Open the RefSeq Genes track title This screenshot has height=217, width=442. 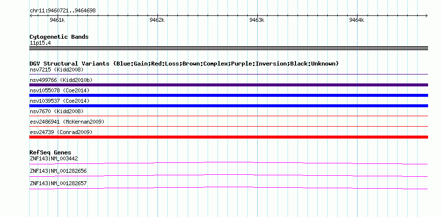click(x=51, y=153)
